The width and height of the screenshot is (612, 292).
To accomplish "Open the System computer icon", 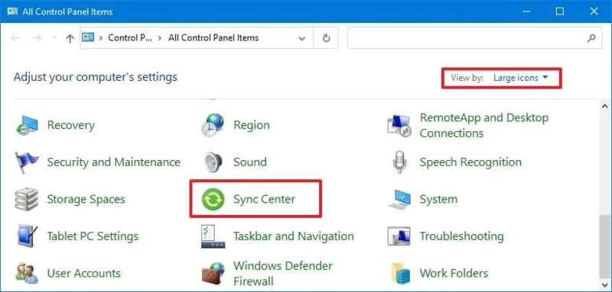I will (399, 199).
